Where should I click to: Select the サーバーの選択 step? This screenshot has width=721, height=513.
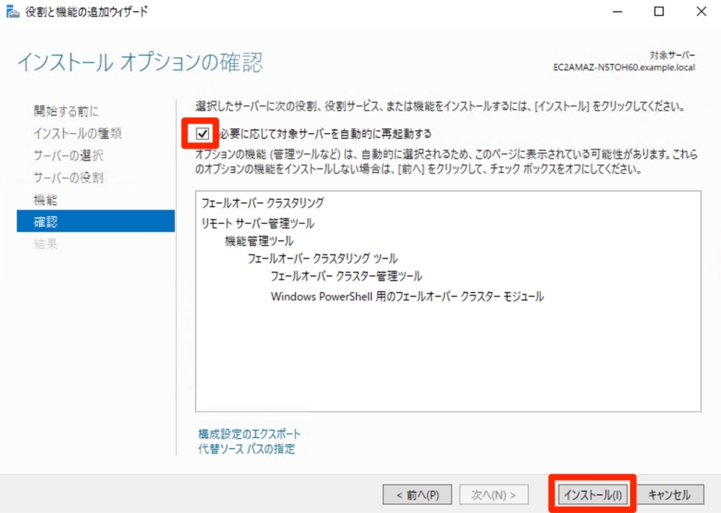[68, 155]
